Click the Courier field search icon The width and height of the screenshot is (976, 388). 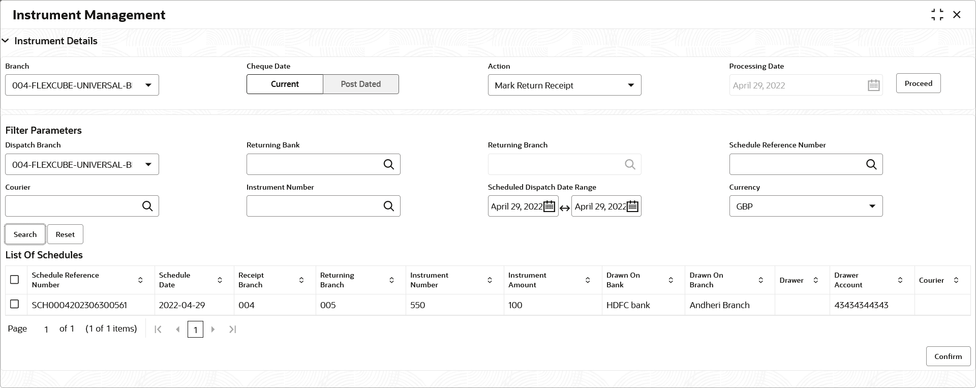coord(147,206)
